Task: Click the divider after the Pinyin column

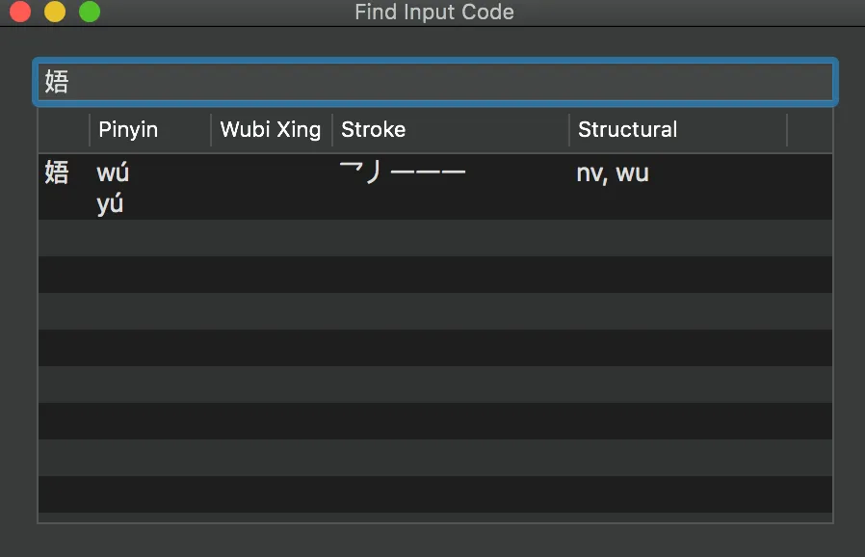Action: [x=209, y=129]
